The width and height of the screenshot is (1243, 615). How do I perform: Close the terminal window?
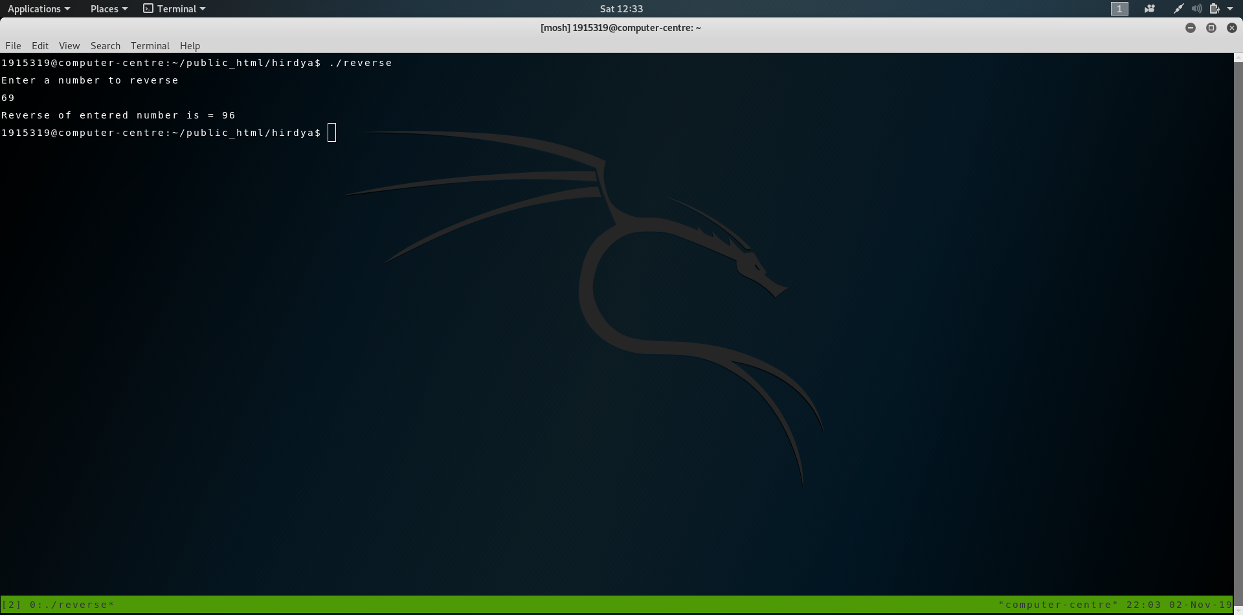click(x=1231, y=28)
